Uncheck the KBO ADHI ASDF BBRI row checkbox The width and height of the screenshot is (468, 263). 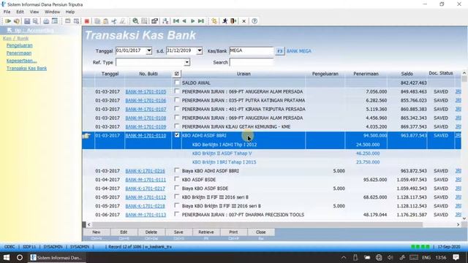click(x=177, y=135)
